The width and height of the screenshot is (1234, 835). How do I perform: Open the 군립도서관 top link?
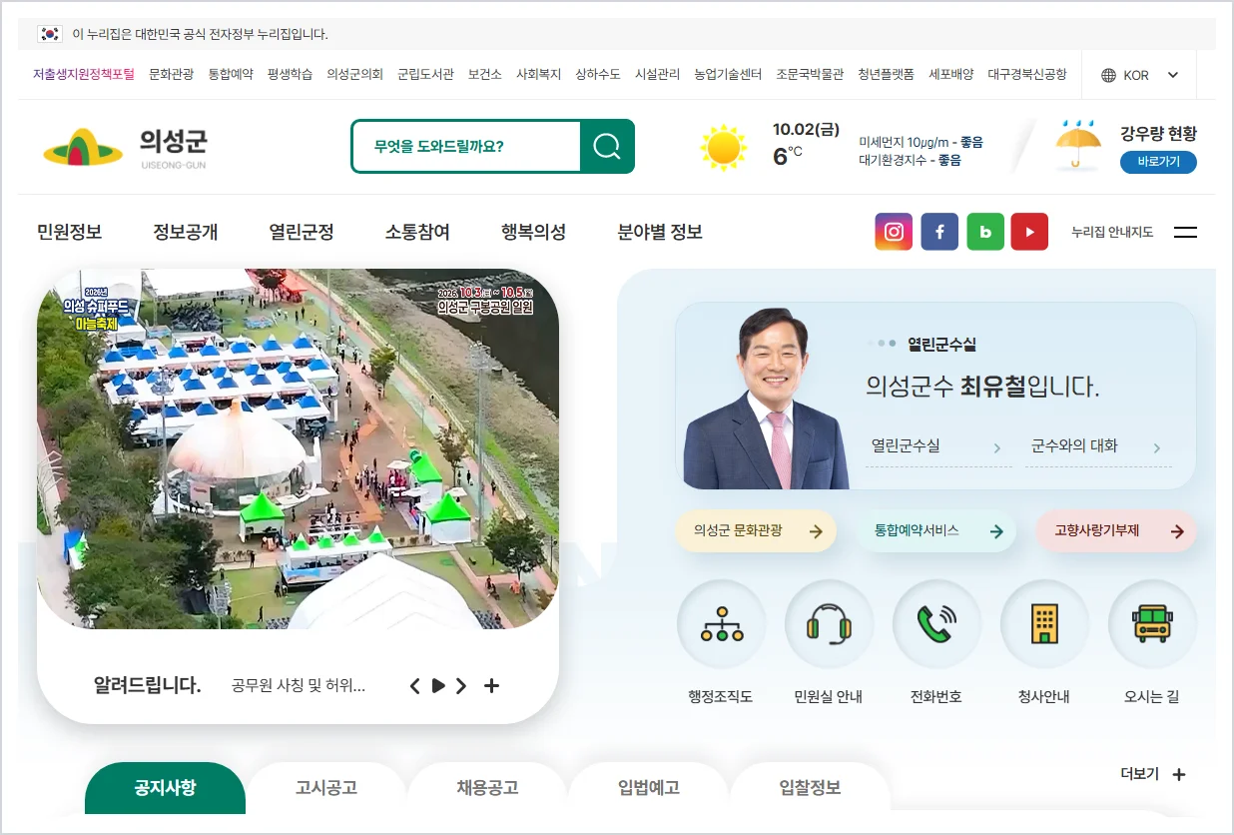(x=425, y=75)
